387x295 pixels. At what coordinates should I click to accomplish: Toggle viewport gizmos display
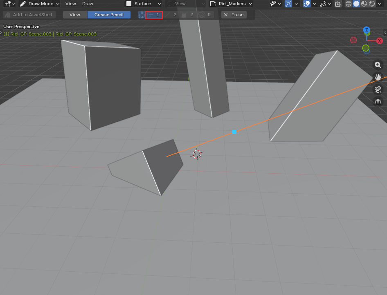pyautogui.click(x=288, y=4)
